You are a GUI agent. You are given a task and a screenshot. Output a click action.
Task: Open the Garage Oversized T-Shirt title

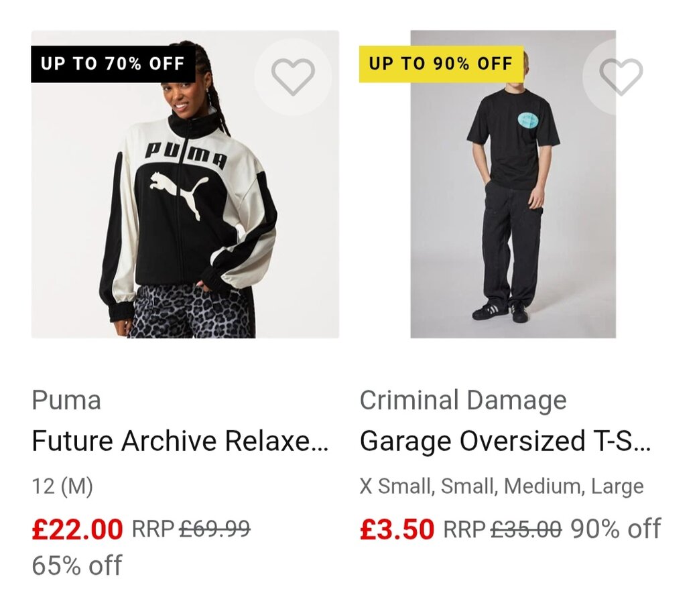[x=505, y=442]
